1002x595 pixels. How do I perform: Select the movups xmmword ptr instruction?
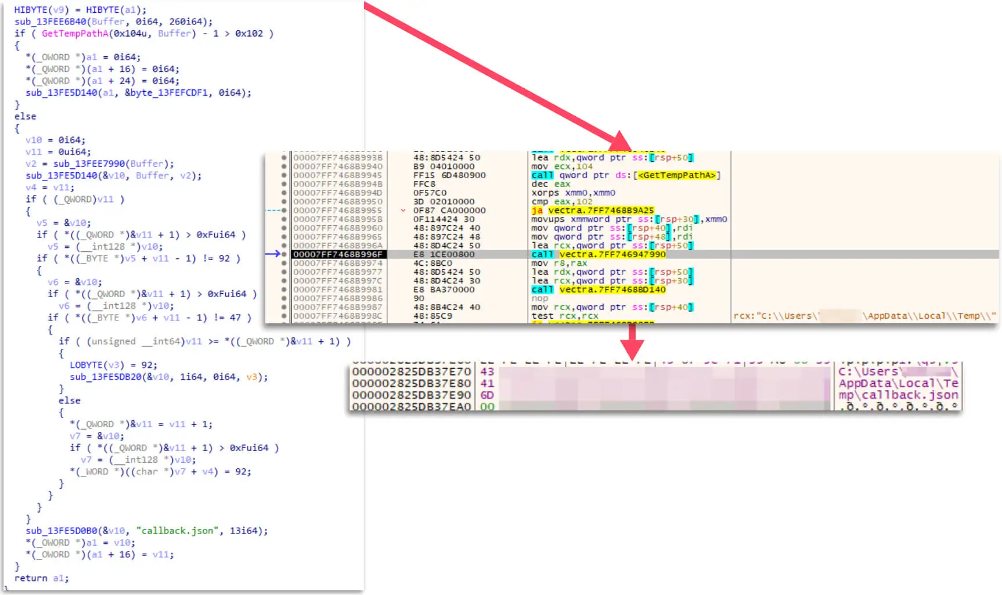tap(629, 219)
